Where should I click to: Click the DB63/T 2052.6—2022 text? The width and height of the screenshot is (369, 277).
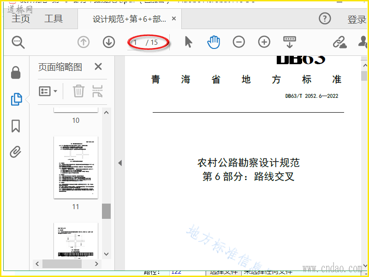pos(312,96)
